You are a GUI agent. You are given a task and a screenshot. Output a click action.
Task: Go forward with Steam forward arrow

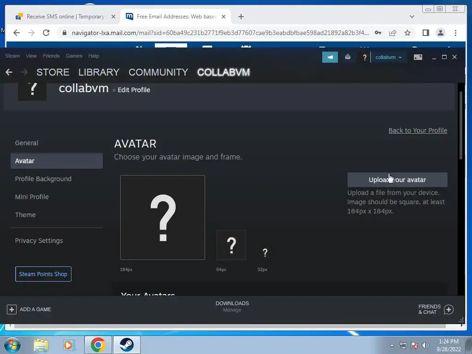click(x=24, y=72)
